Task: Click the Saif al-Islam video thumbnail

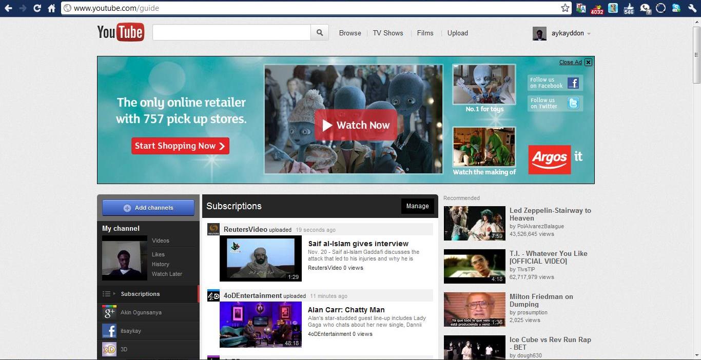Action: (x=261, y=258)
